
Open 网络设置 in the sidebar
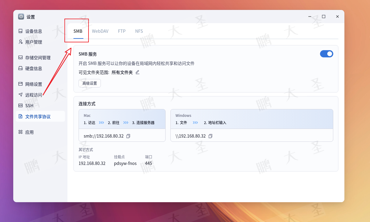[x=40, y=84]
